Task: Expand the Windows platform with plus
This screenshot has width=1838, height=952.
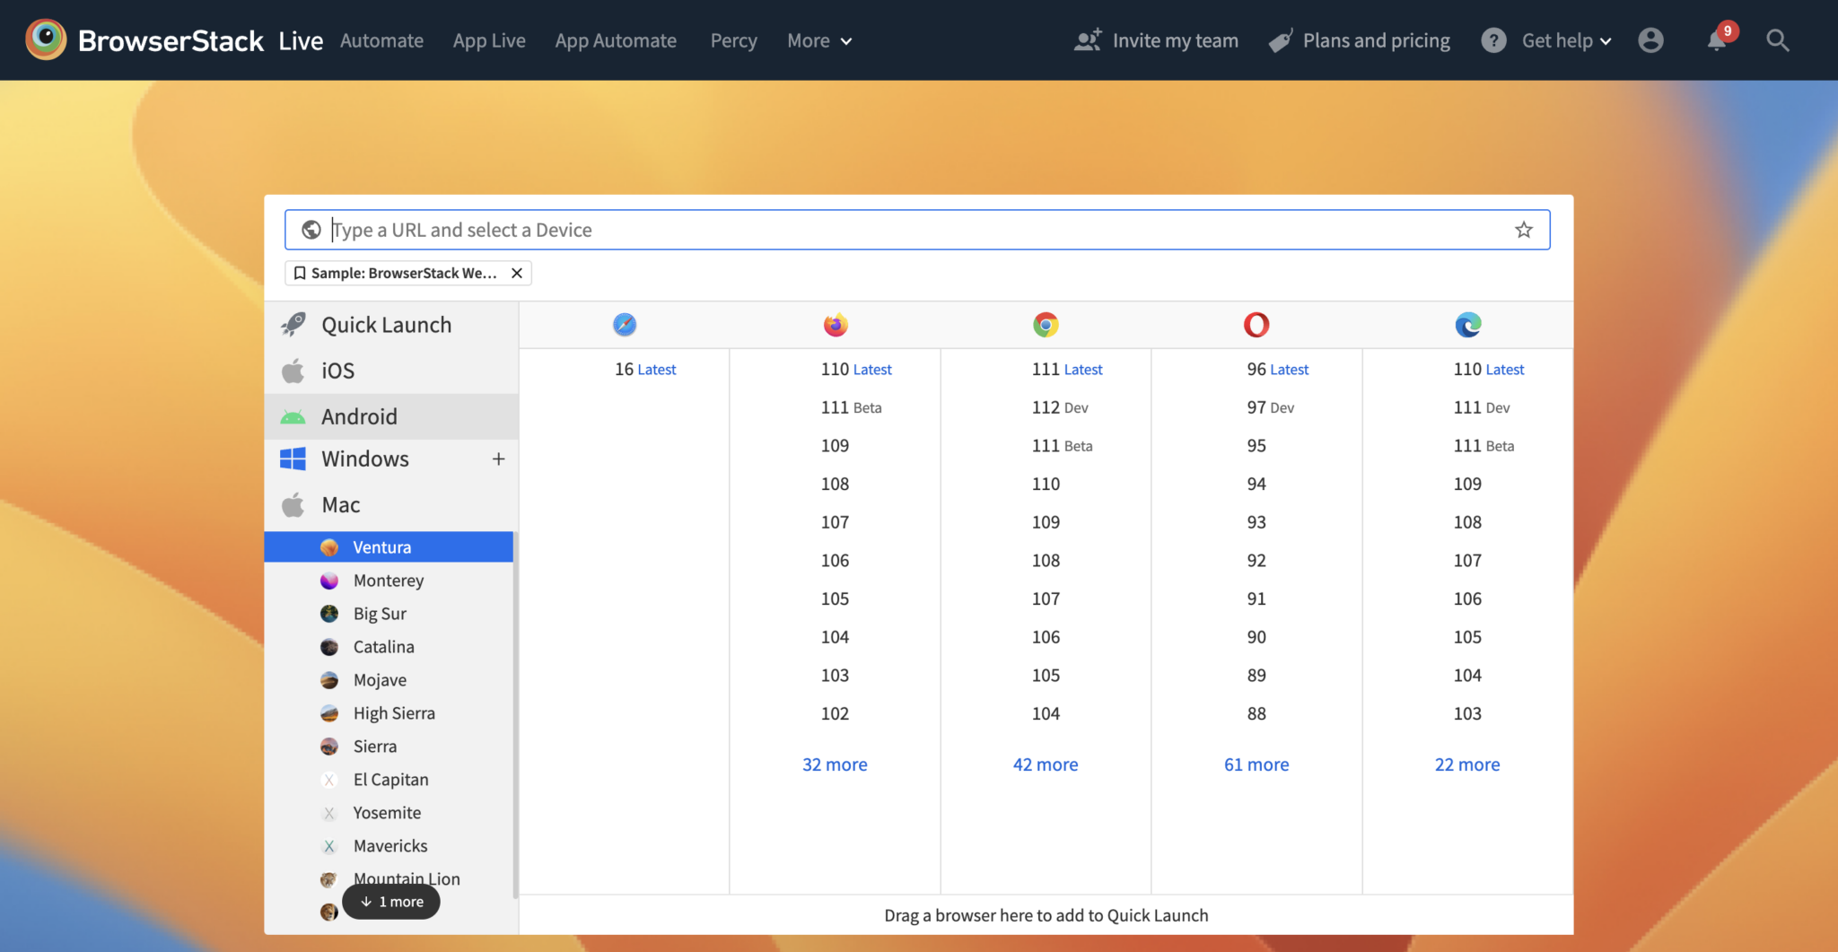Action: point(498,459)
